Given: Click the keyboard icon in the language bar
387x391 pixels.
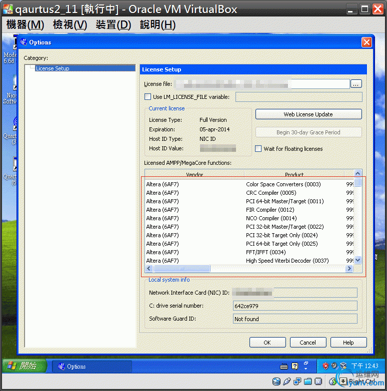Looking at the screenshot, I should (284, 367).
